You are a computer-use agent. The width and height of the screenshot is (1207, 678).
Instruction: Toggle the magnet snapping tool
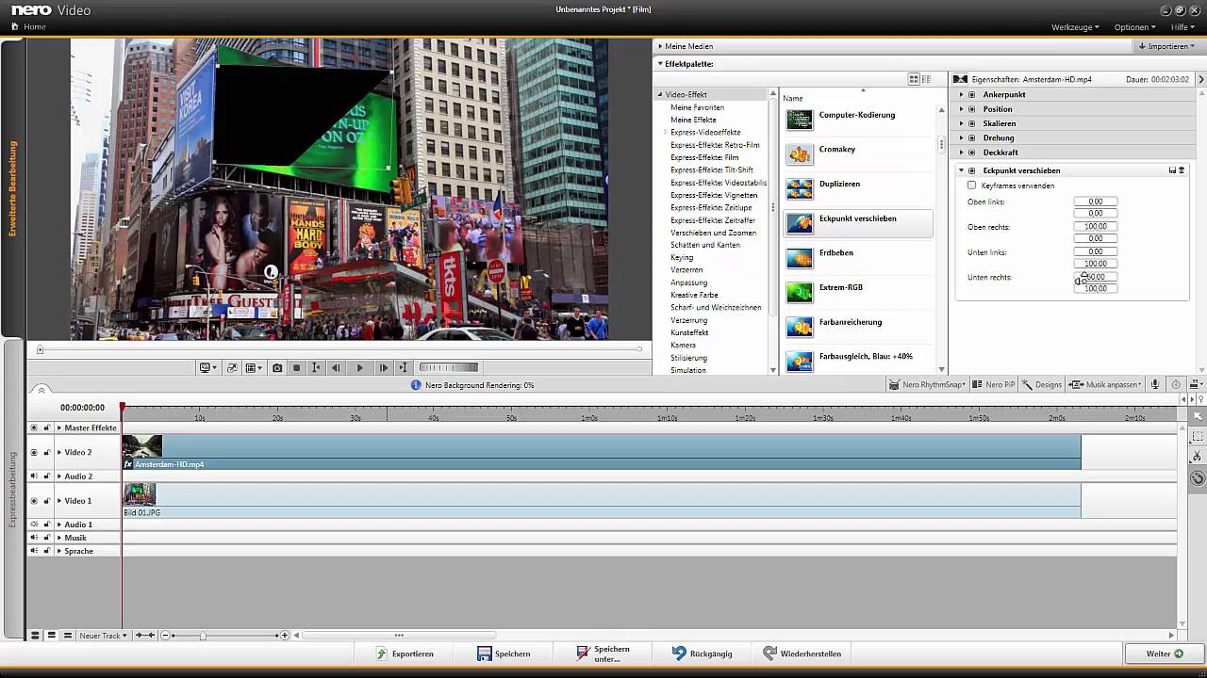pos(1198,477)
